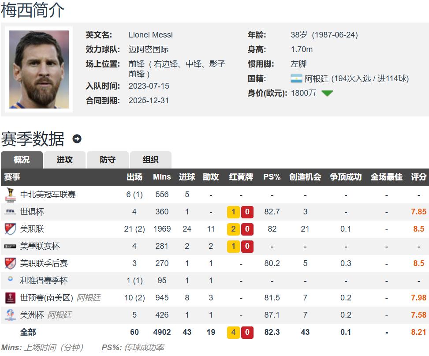Click the 进球 column header

click(x=187, y=177)
